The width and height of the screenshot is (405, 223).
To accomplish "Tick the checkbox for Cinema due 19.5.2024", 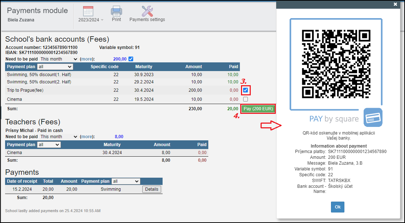I will coord(246,99).
